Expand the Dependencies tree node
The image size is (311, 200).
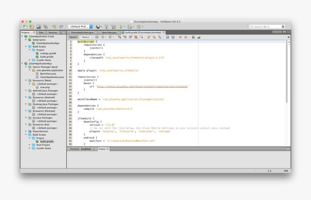(x=26, y=131)
